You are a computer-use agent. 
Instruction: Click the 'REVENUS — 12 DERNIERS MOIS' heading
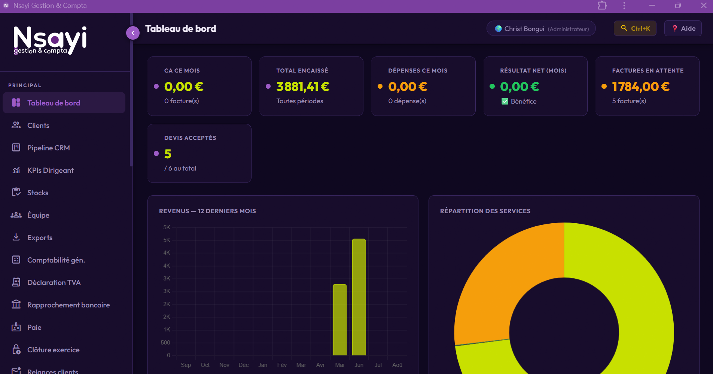(x=207, y=211)
